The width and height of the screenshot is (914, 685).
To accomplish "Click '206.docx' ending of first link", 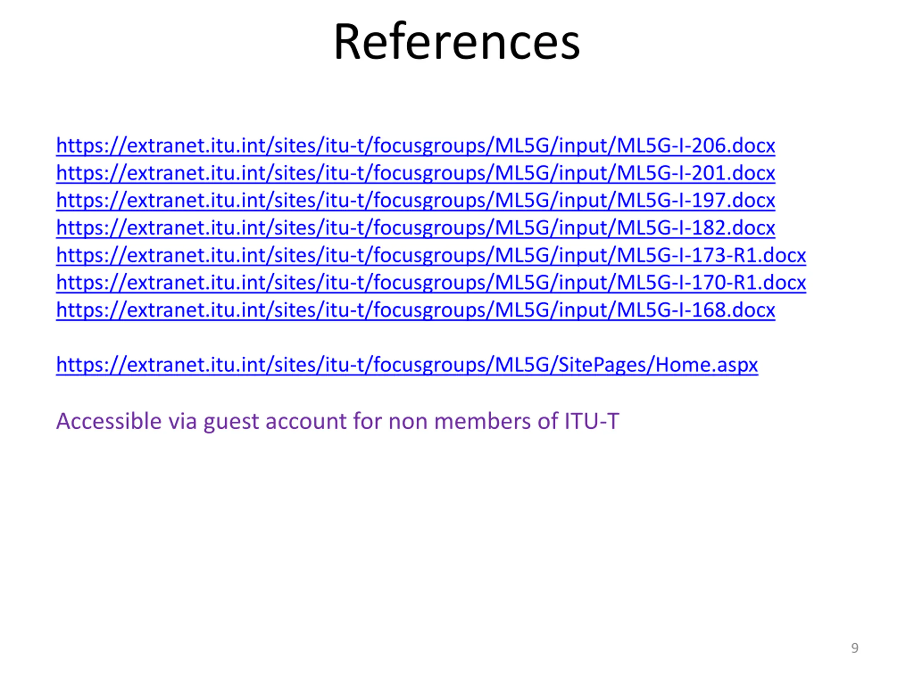I will [733, 145].
